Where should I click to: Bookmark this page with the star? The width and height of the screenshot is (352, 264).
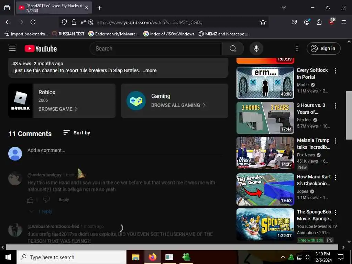[x=263, y=22]
